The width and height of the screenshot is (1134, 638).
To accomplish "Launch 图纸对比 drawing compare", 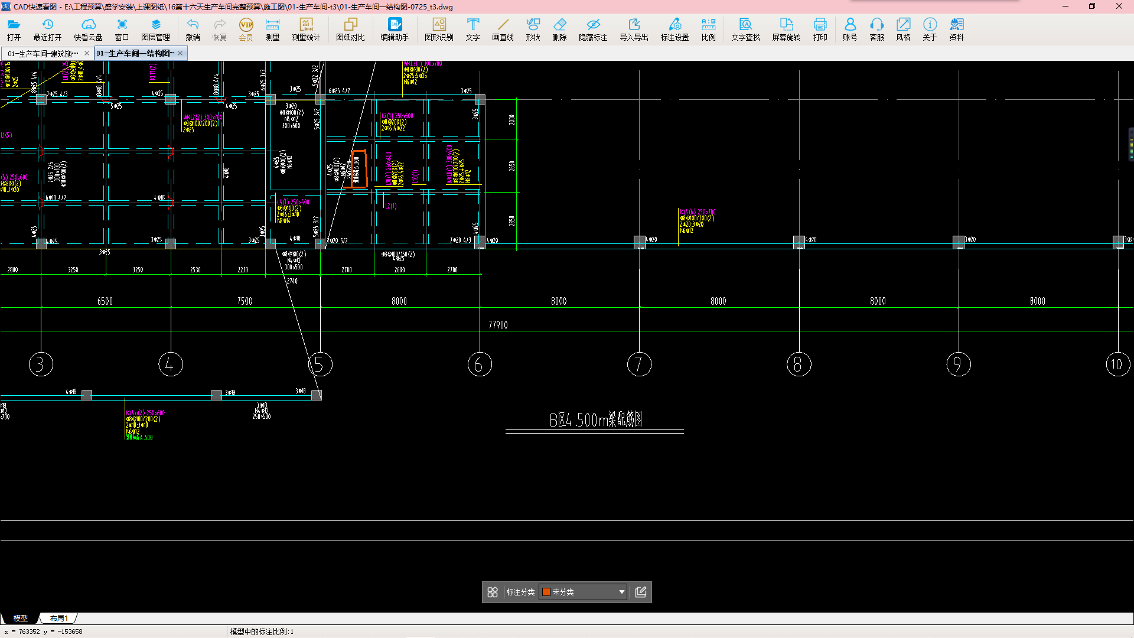I will click(350, 29).
